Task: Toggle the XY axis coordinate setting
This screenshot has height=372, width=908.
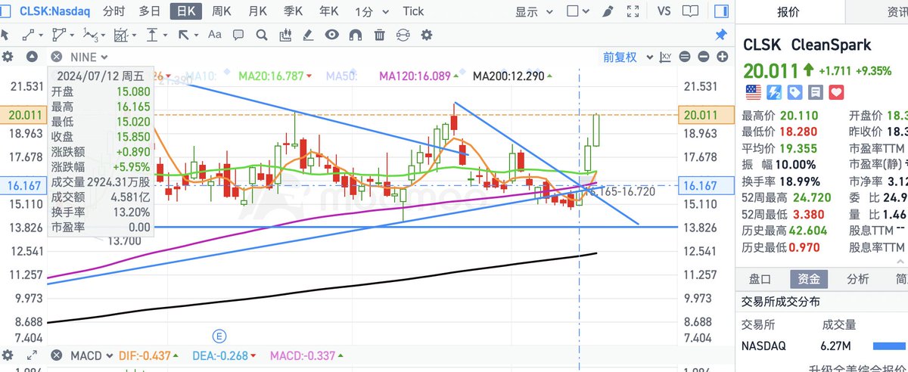Action: pos(666,57)
